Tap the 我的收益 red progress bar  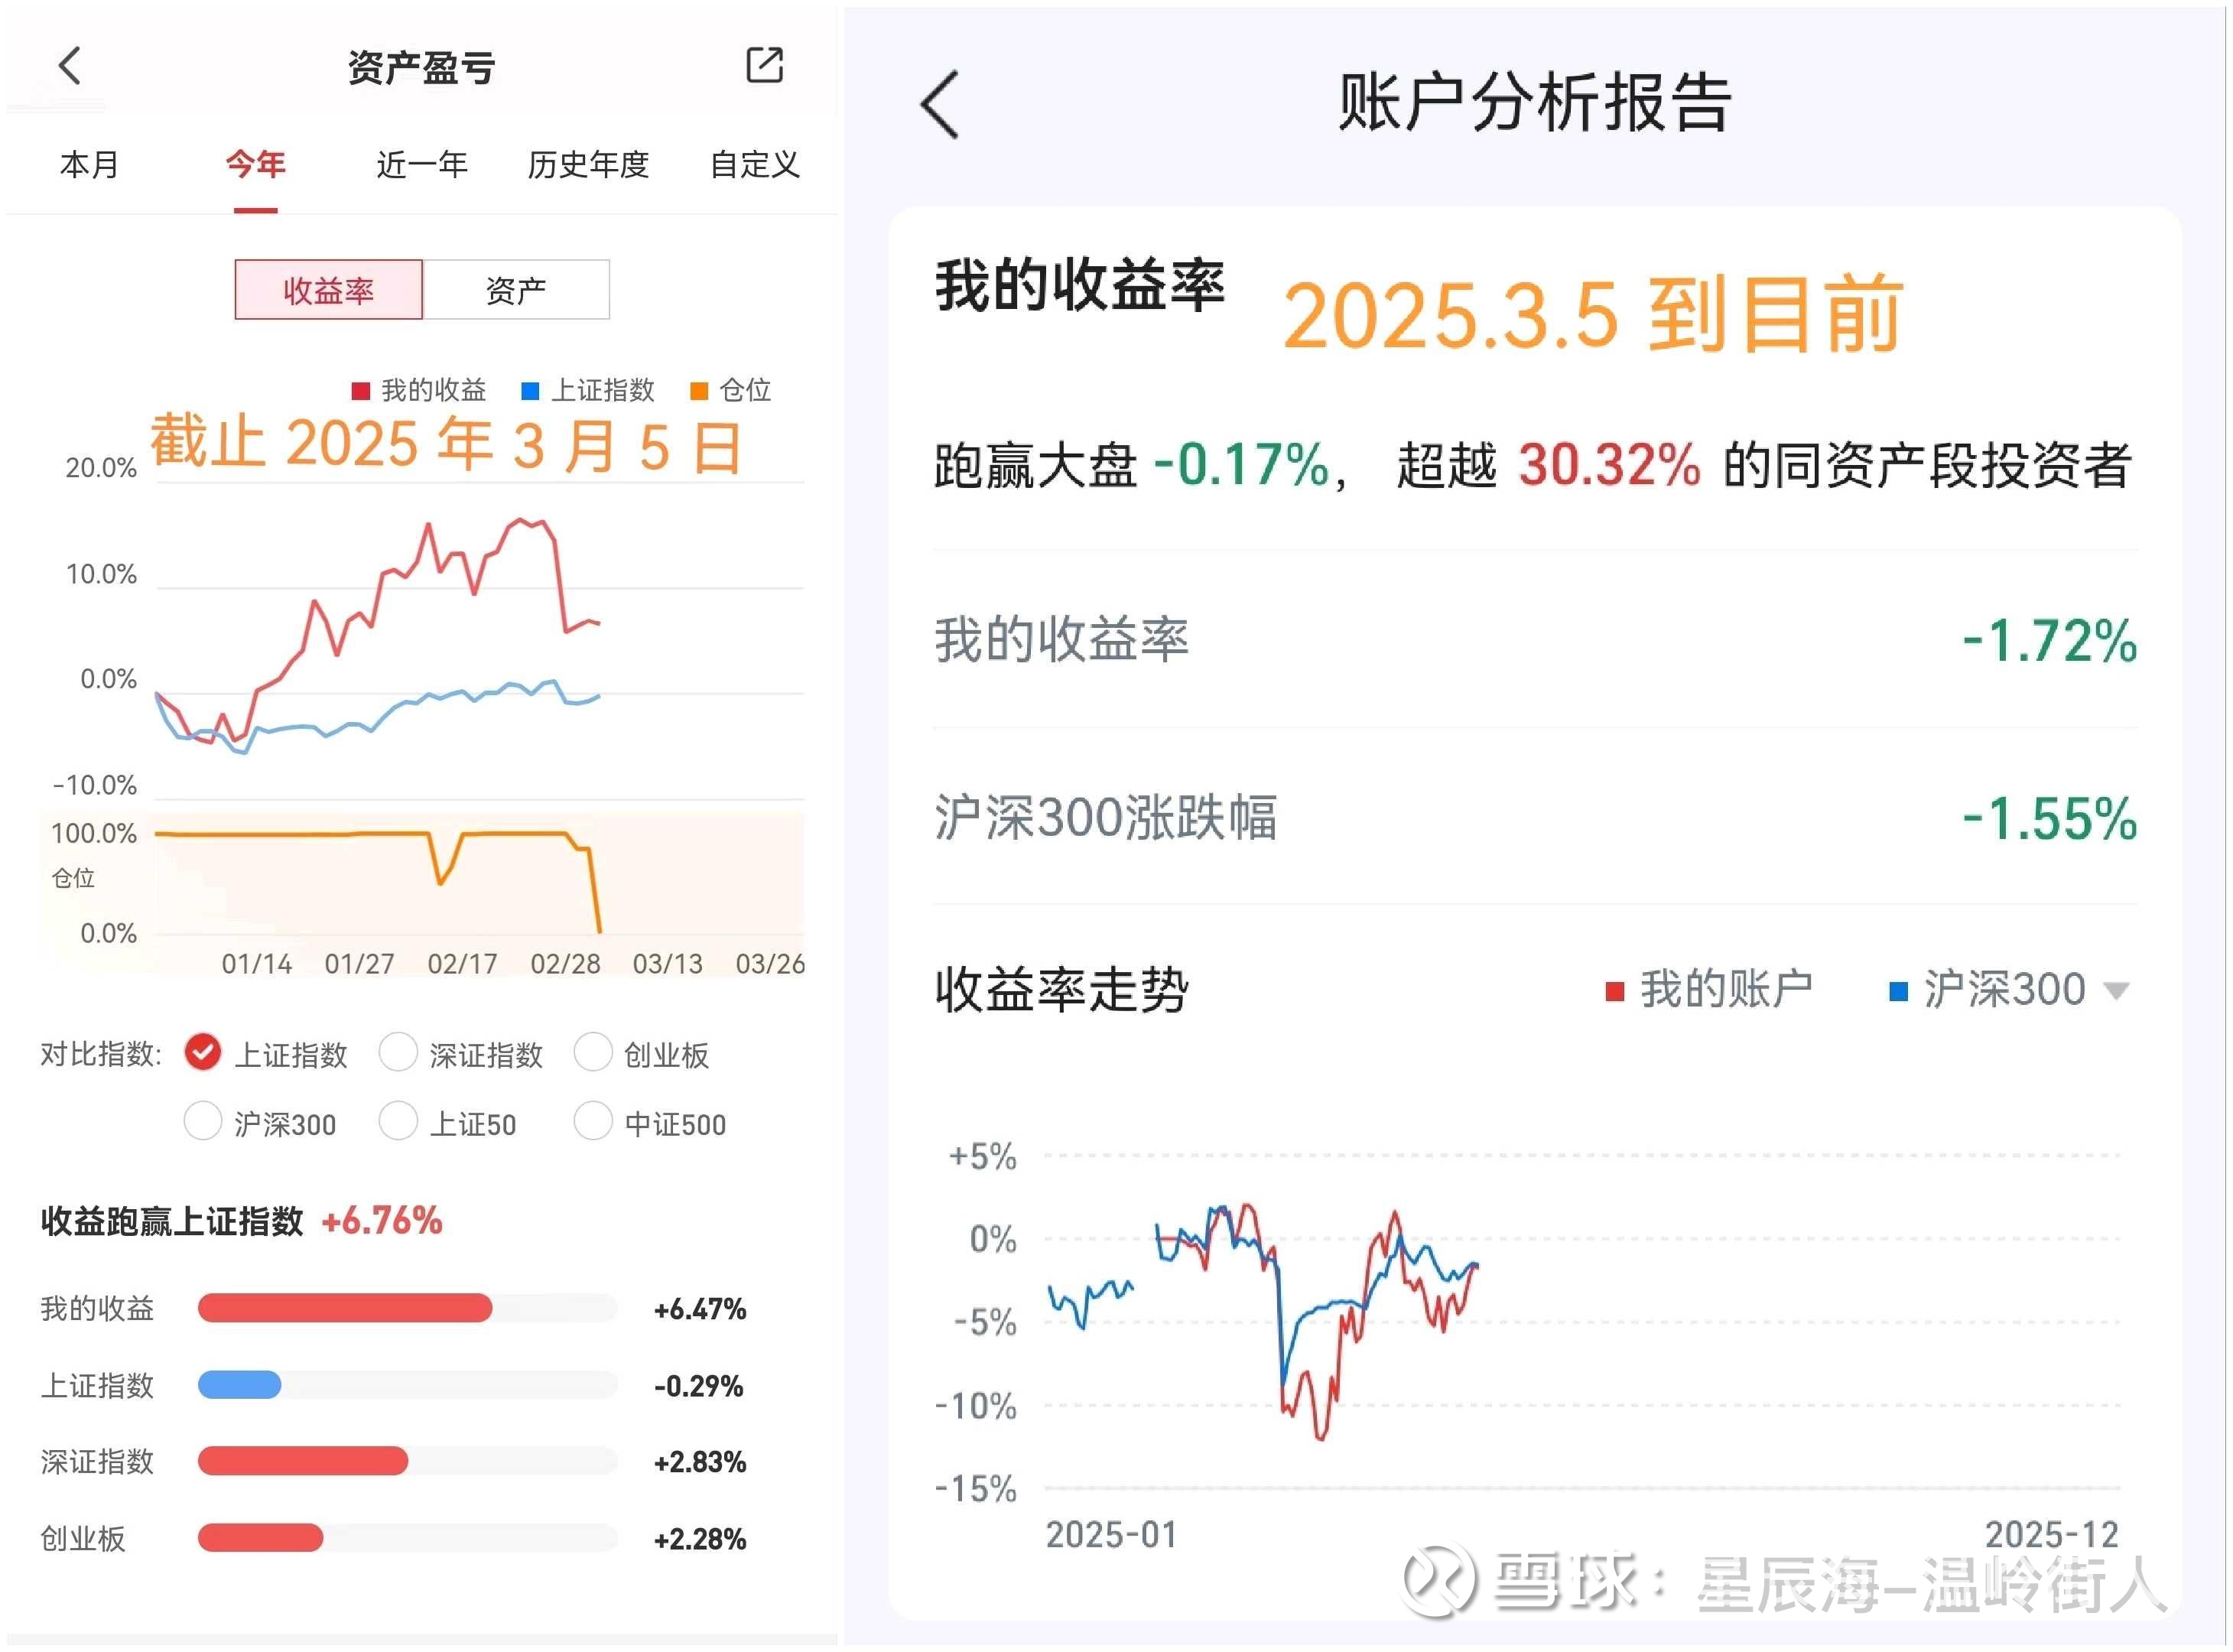pyautogui.click(x=345, y=1309)
